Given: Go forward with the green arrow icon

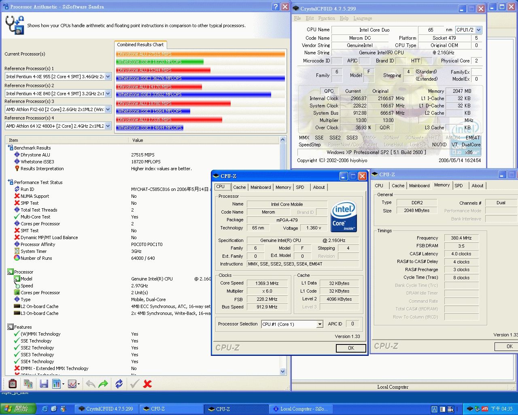Looking at the screenshot, I should [103, 383].
